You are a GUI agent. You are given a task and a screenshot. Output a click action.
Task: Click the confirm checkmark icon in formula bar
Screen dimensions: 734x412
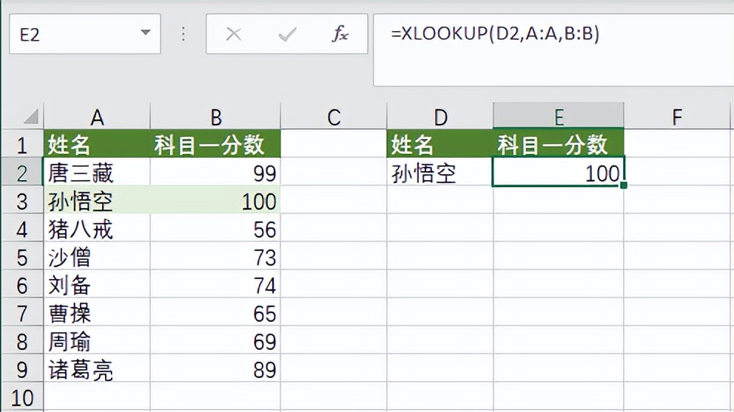point(287,34)
